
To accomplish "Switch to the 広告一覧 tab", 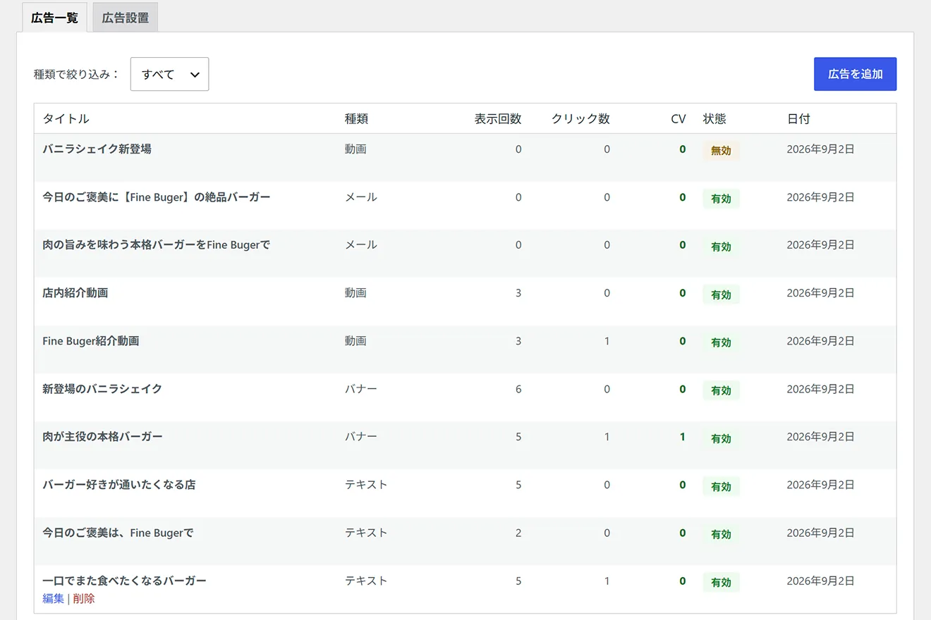I will pos(54,18).
